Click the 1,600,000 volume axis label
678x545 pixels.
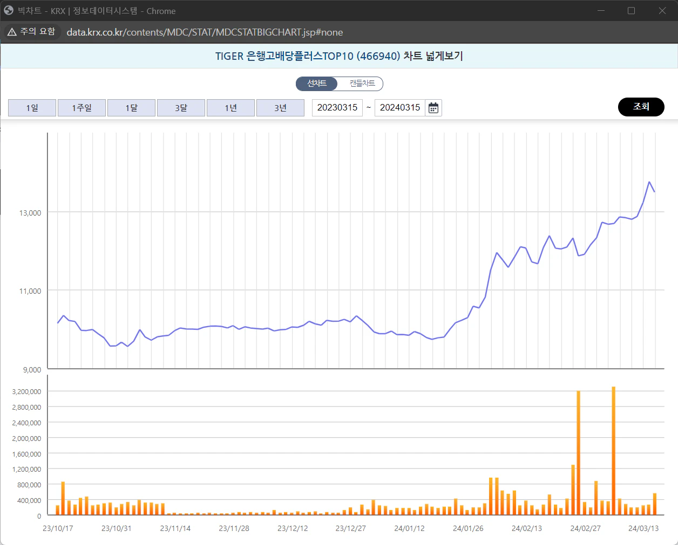click(x=26, y=454)
